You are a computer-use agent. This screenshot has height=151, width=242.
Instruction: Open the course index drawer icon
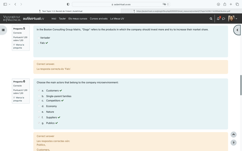point(3,30)
